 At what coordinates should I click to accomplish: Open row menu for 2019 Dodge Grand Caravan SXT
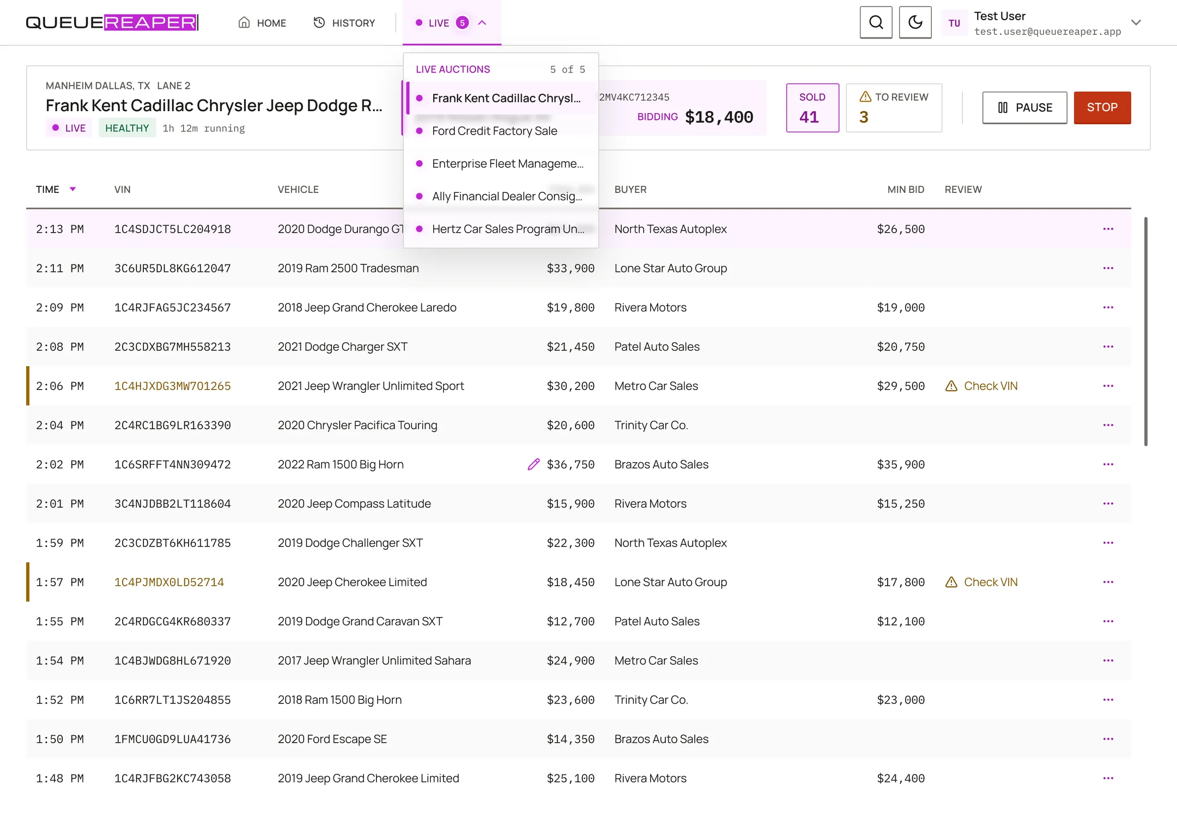click(x=1108, y=621)
